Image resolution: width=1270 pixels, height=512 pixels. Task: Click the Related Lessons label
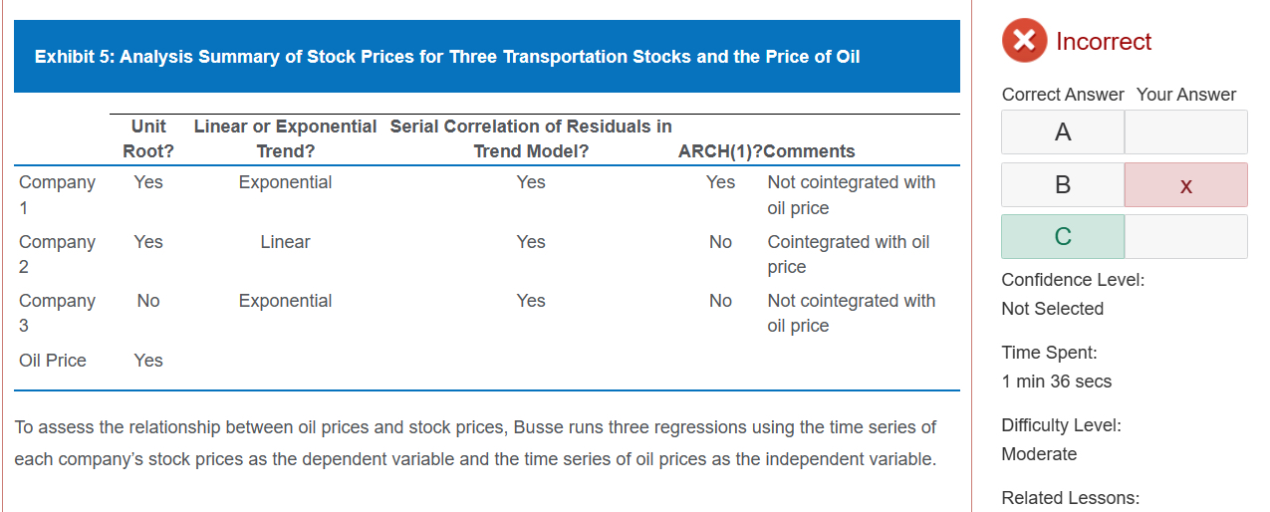pos(1071,498)
